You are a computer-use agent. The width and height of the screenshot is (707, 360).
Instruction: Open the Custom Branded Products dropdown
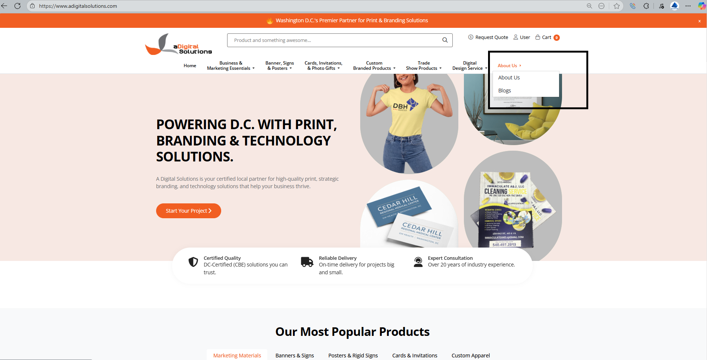374,66
